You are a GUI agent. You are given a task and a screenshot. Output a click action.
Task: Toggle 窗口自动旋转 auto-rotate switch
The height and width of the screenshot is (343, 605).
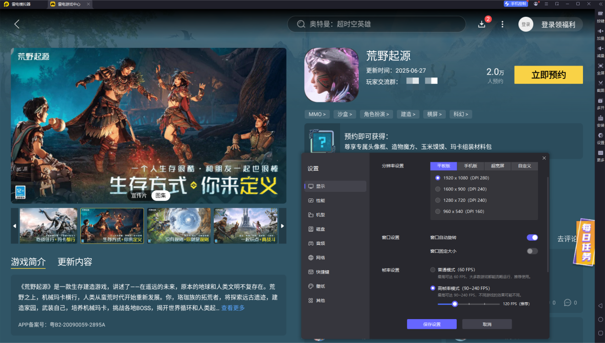pos(532,237)
